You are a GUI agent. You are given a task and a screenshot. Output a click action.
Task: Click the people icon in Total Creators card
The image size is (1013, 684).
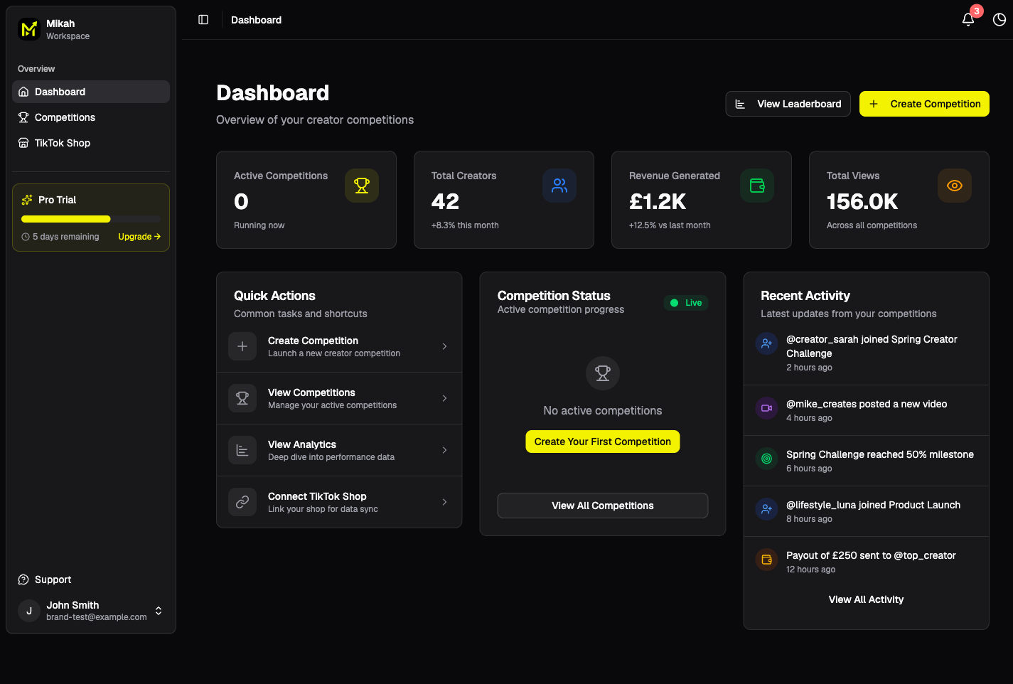click(559, 186)
